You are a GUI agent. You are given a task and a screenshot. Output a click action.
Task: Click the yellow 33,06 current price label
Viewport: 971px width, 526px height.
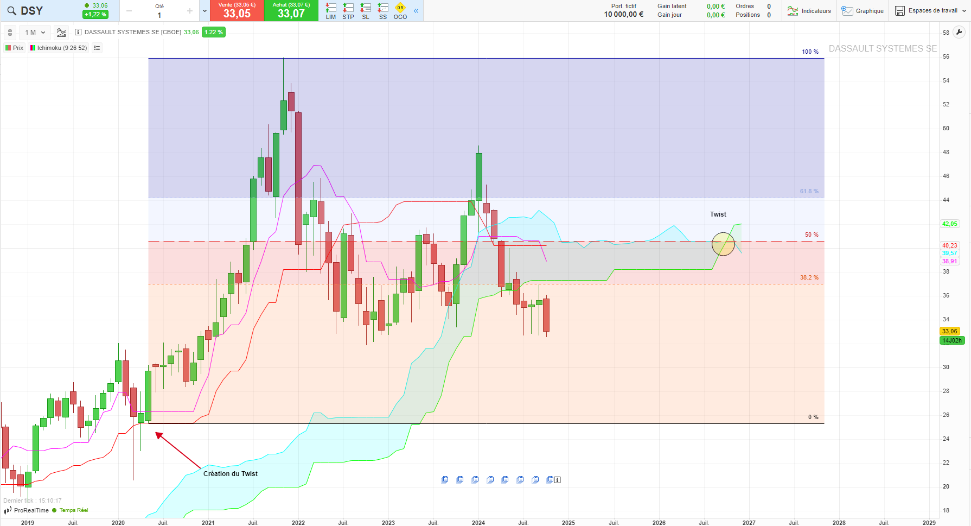[x=950, y=331]
